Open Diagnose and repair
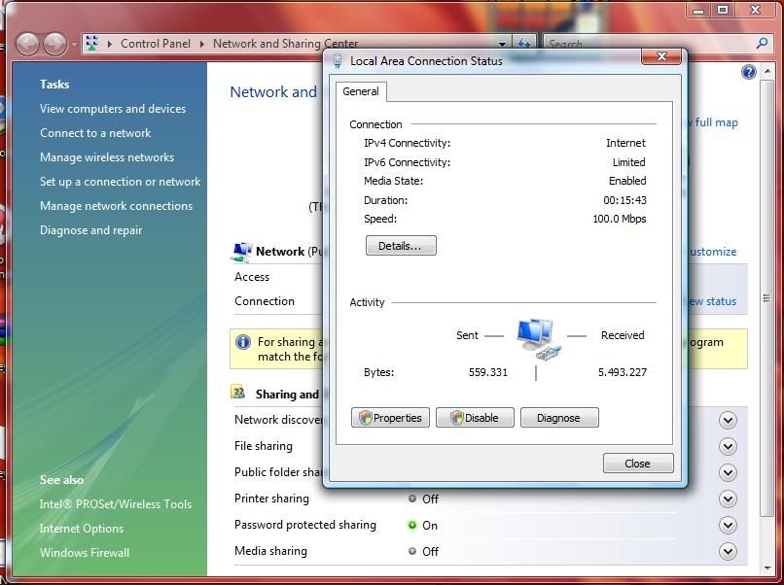Image resolution: width=784 pixels, height=585 pixels. click(x=91, y=230)
